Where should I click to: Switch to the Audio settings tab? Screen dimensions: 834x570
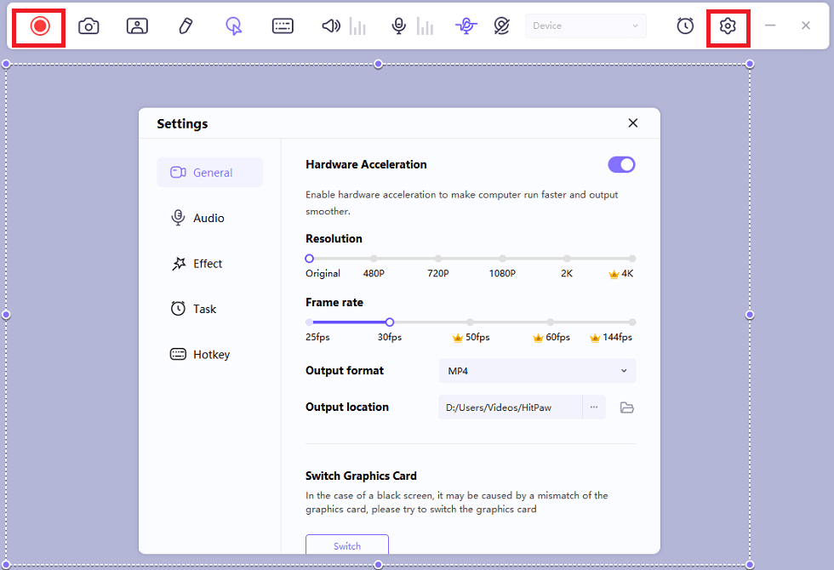point(208,219)
